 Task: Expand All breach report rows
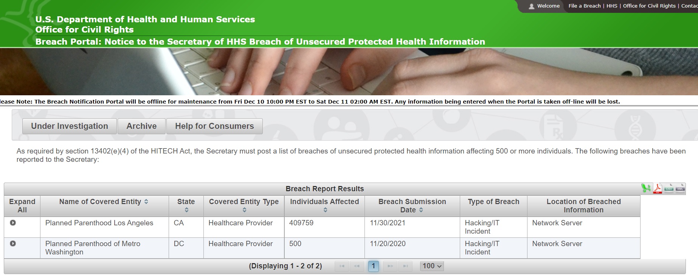click(x=22, y=206)
